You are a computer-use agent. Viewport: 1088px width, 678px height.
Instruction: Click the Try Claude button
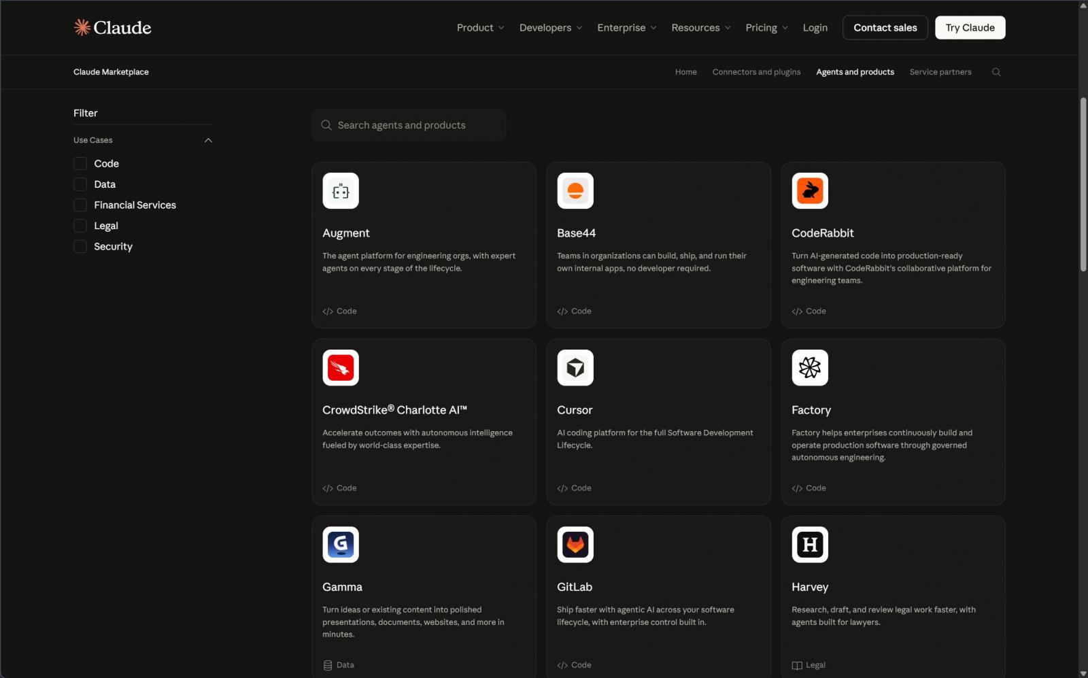pyautogui.click(x=970, y=28)
